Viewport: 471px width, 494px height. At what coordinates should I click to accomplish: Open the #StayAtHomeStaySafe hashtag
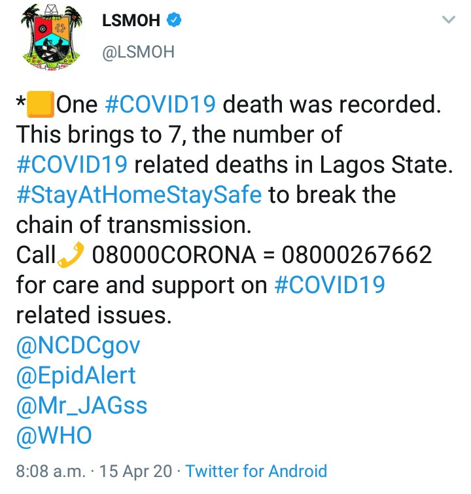[x=139, y=195]
